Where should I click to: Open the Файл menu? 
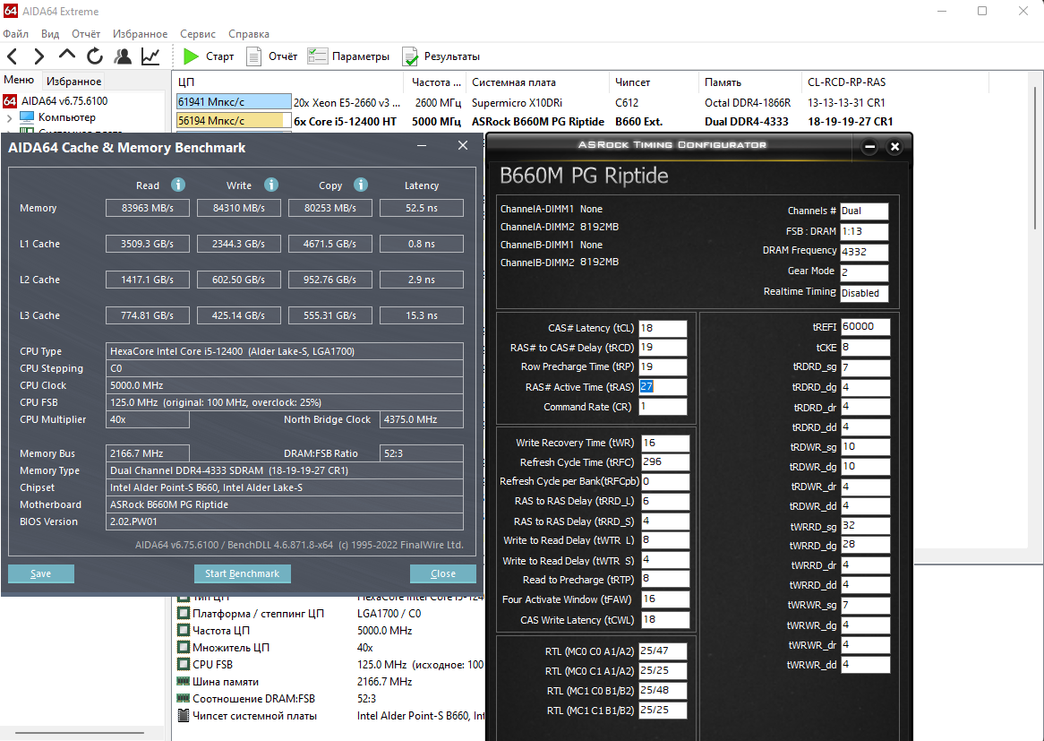[15, 34]
